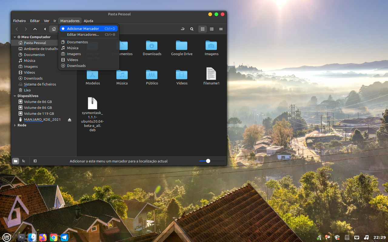The height and width of the screenshot is (242, 388).
Task: Open Vídeos bookmark in Marcadores menu
Action: pos(89,60)
